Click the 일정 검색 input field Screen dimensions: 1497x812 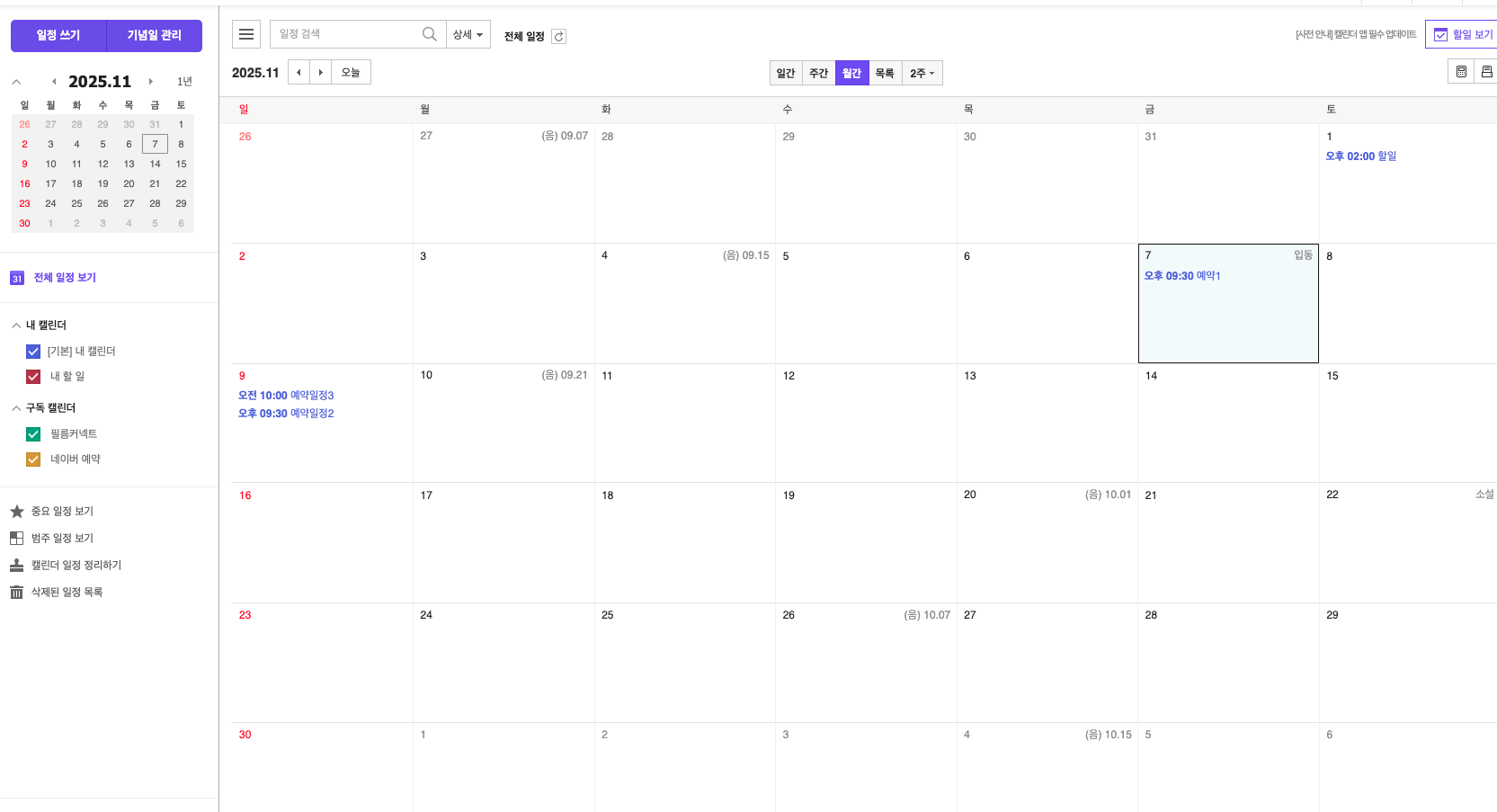tap(346, 34)
